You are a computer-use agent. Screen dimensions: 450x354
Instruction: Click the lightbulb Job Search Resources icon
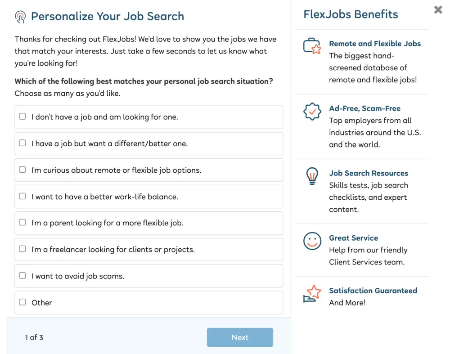[x=312, y=176]
